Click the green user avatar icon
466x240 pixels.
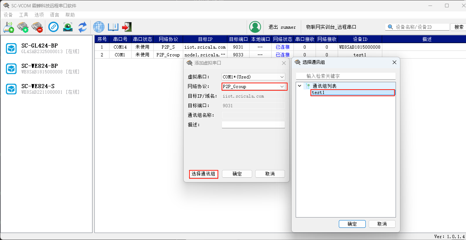click(255, 27)
